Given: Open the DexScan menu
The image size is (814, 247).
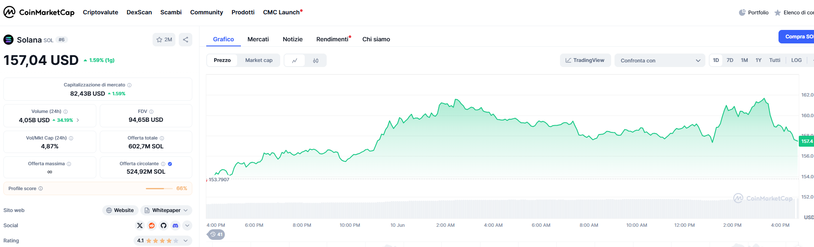Looking at the screenshot, I should click(x=139, y=12).
